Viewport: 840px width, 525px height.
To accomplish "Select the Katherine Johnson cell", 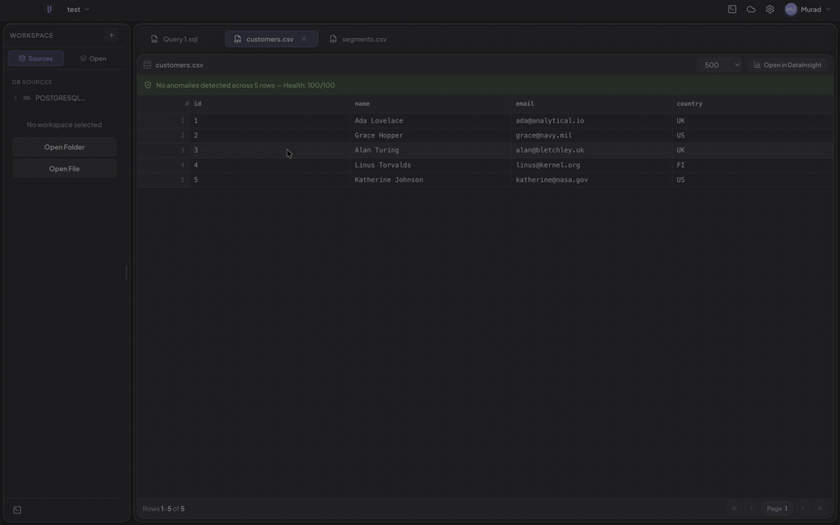I will point(430,179).
